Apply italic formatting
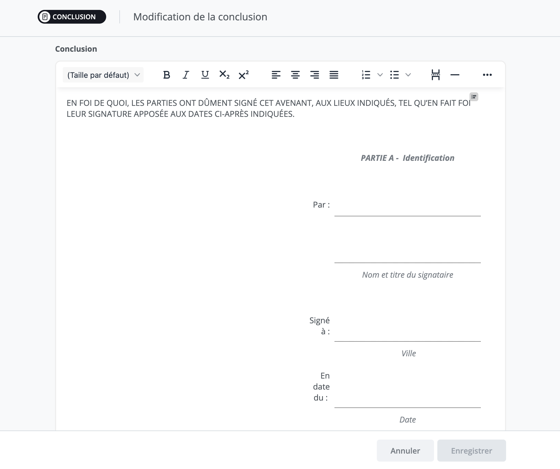This screenshot has width=560, height=469. tap(186, 75)
